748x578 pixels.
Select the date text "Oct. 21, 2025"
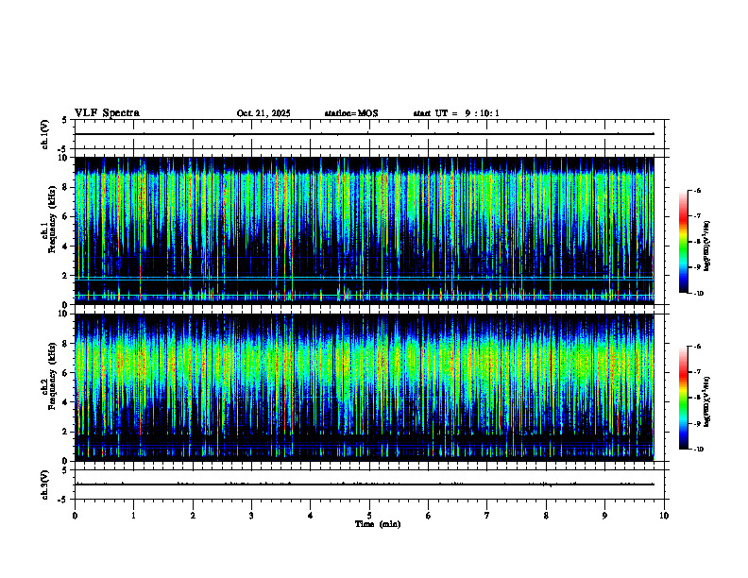point(263,113)
